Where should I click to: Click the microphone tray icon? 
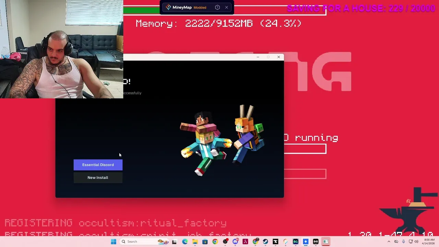[x=403, y=242]
